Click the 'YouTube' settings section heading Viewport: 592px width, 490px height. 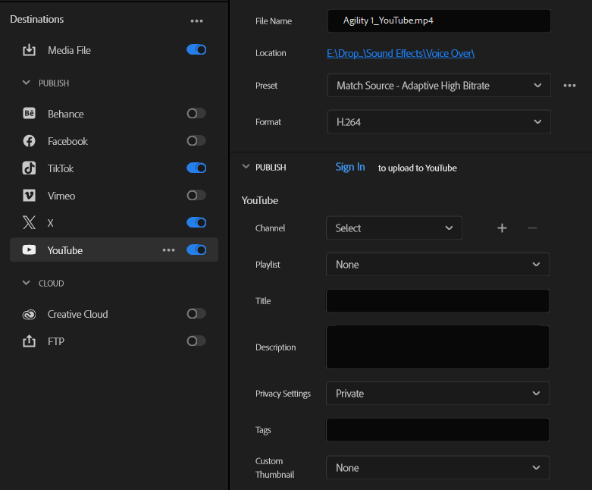tap(260, 200)
